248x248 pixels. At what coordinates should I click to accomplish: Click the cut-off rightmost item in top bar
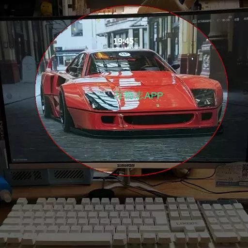point(246,19)
